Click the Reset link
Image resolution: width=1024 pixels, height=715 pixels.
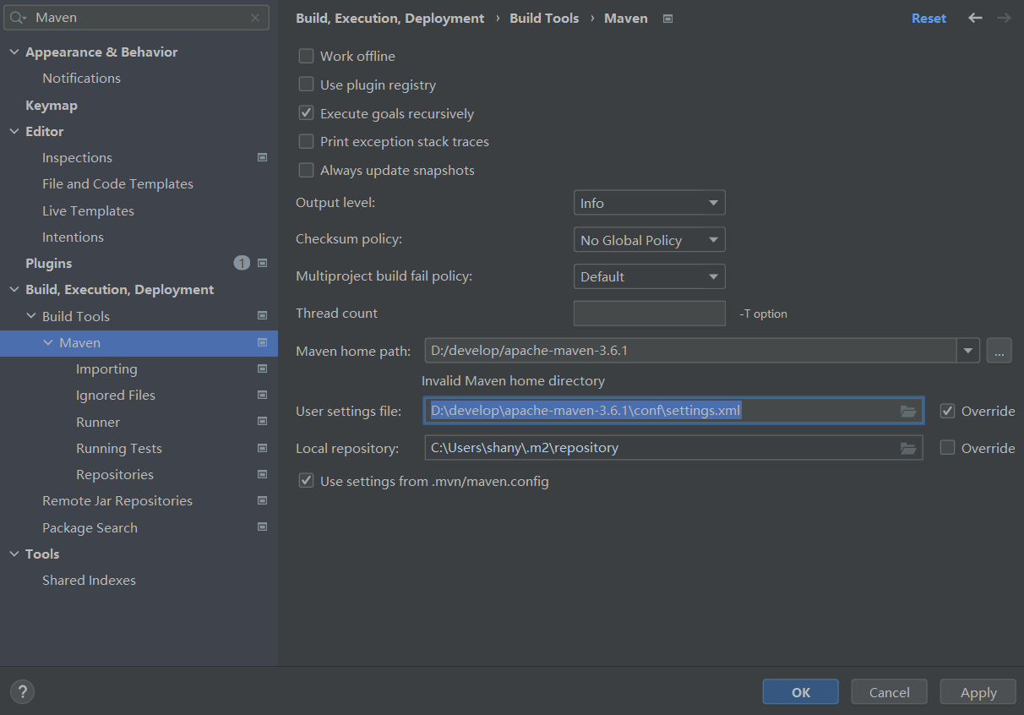tap(929, 18)
